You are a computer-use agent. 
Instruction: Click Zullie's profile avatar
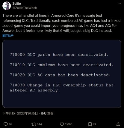[x=7, y=6]
